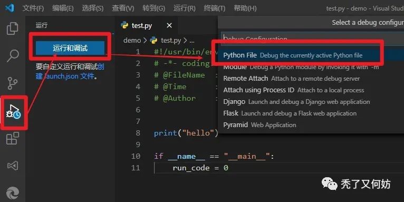Click the 运行 panel title
The width and height of the screenshot is (404, 202).
(x=42, y=25)
